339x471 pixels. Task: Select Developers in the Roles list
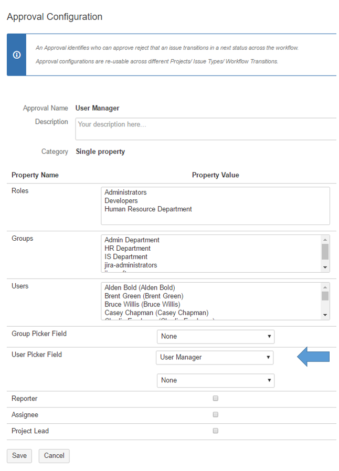point(121,201)
